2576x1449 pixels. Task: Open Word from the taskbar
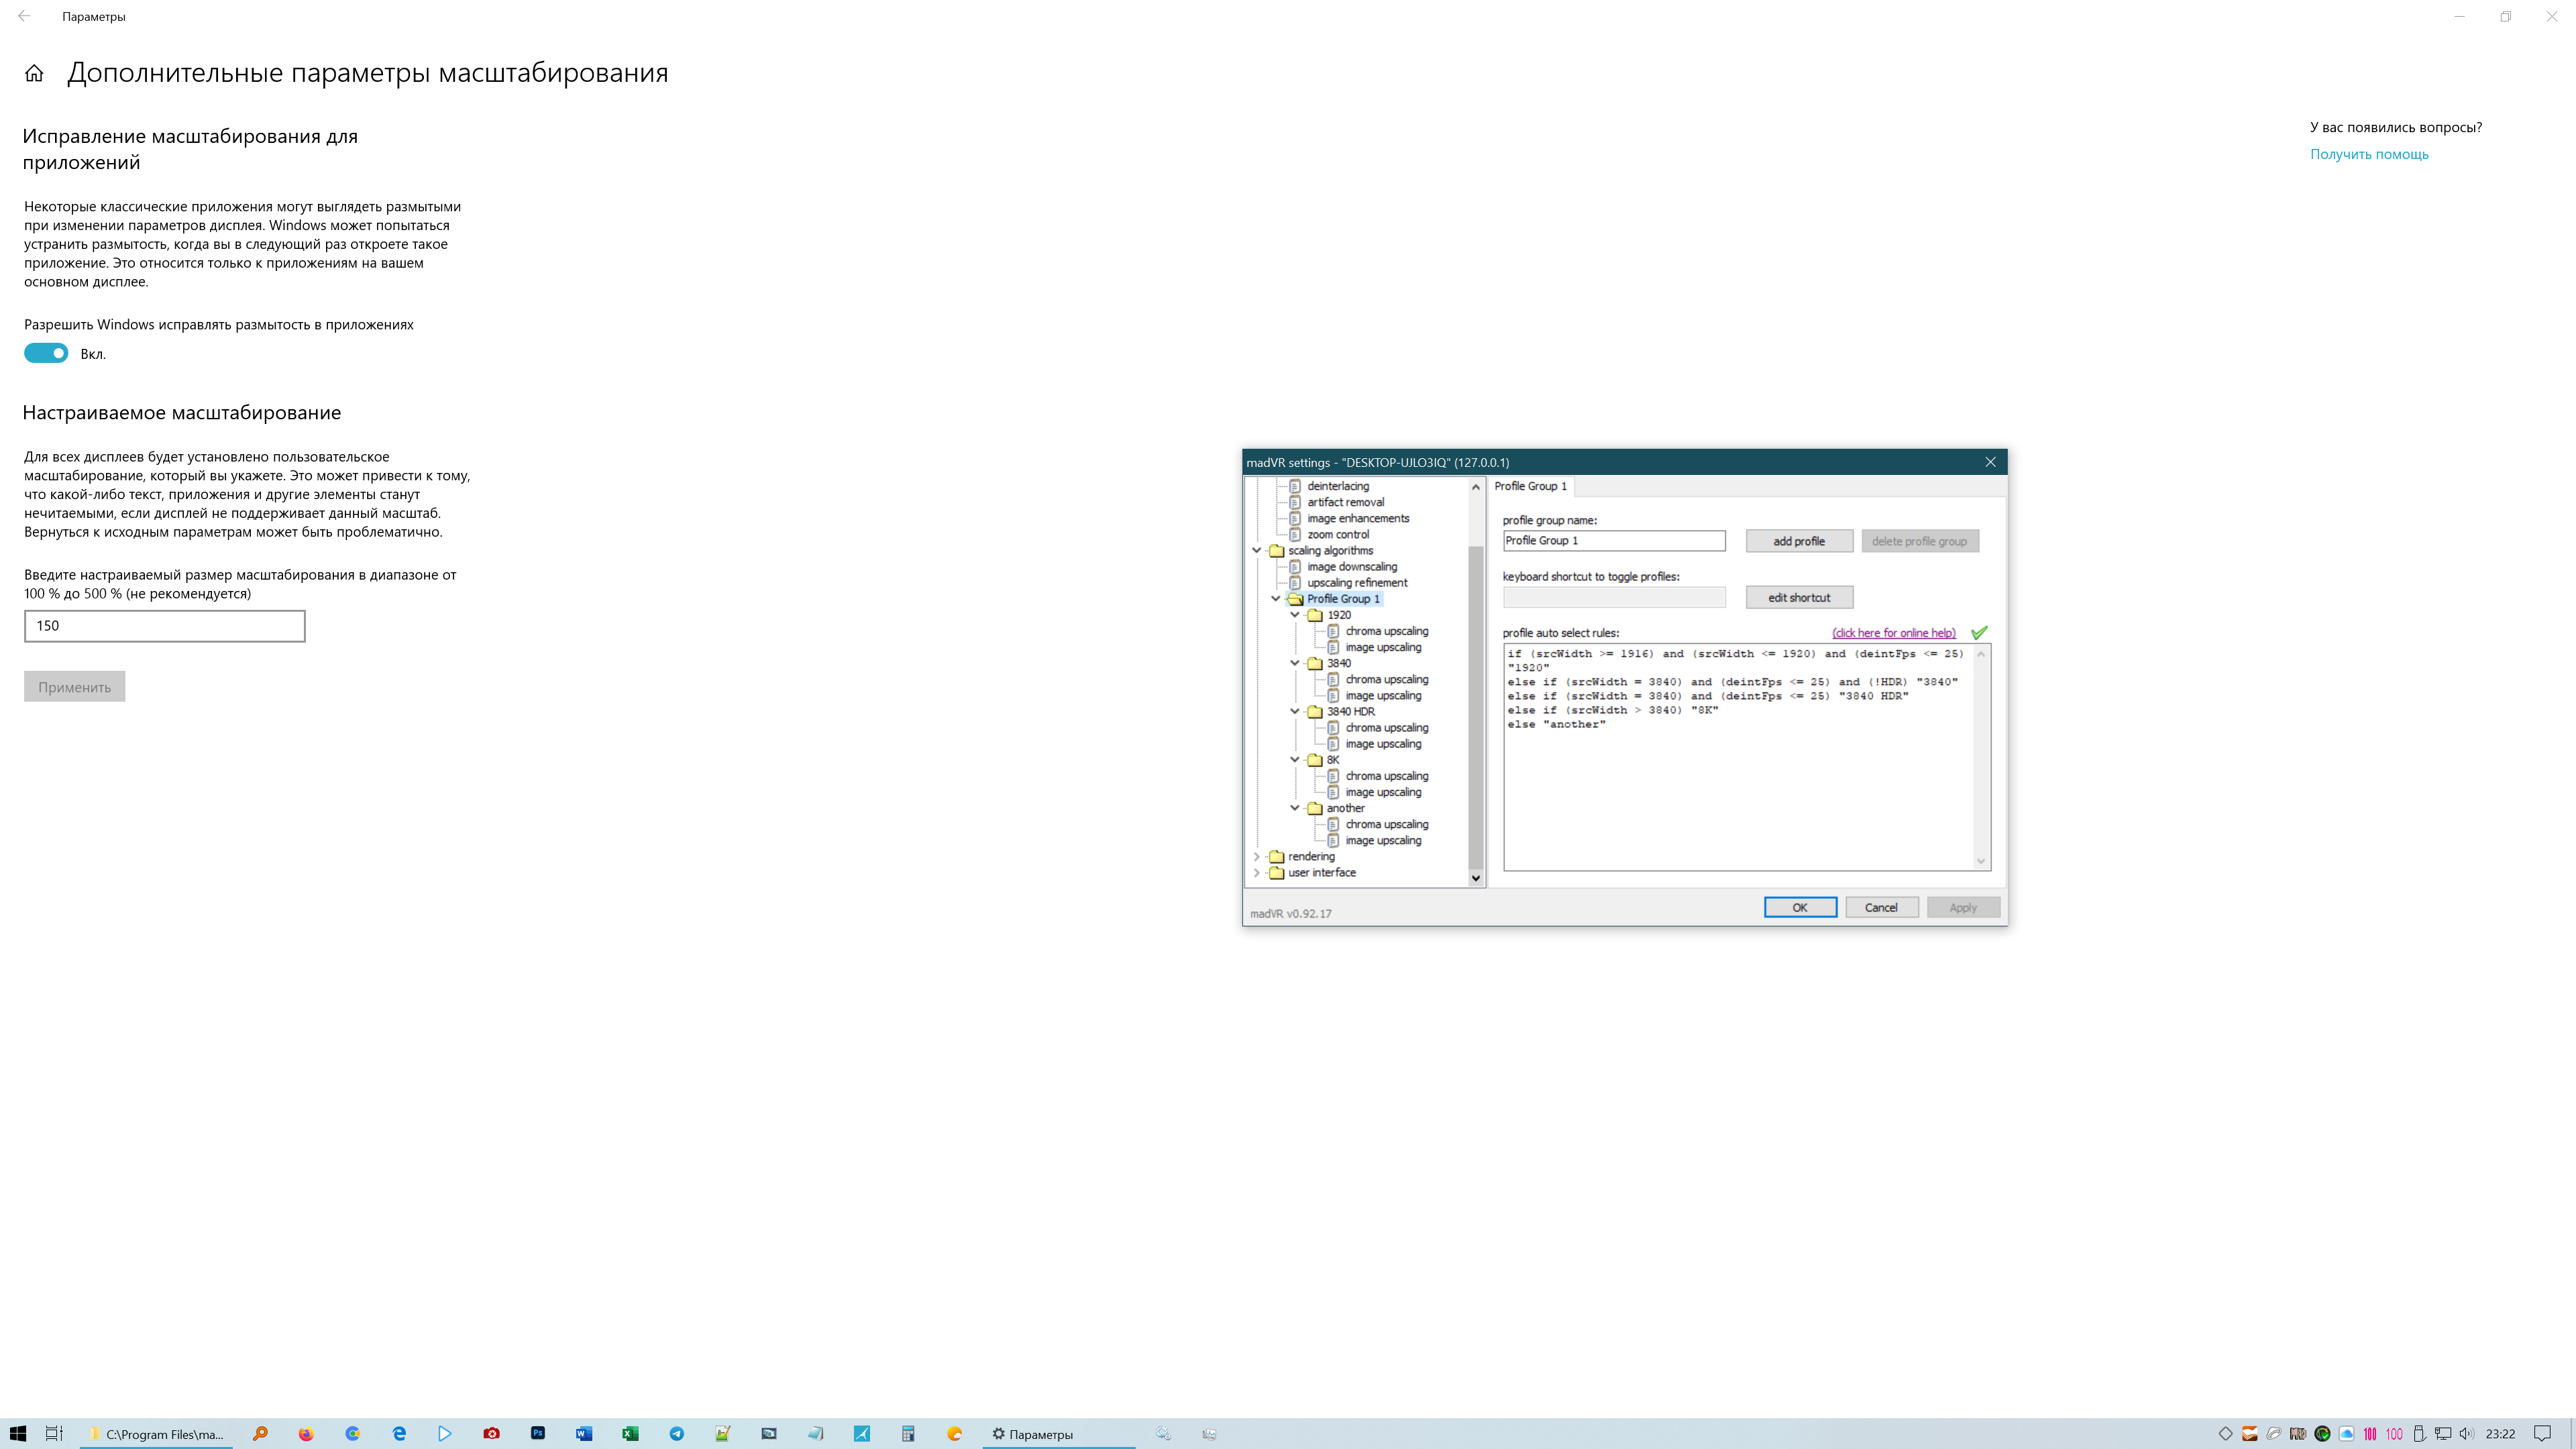pos(584,1433)
